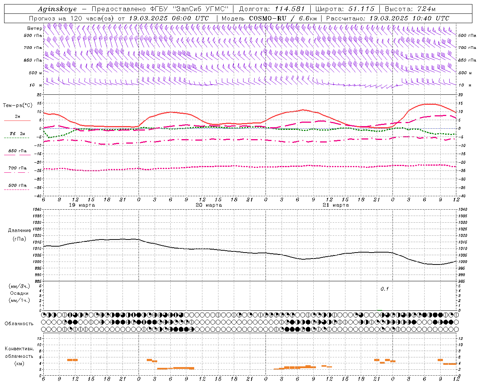This screenshot has width=478, height=382.
Task: Click the Рассчитано 19.03.2025 10:40 UTC timestamp
Action: [388, 18]
